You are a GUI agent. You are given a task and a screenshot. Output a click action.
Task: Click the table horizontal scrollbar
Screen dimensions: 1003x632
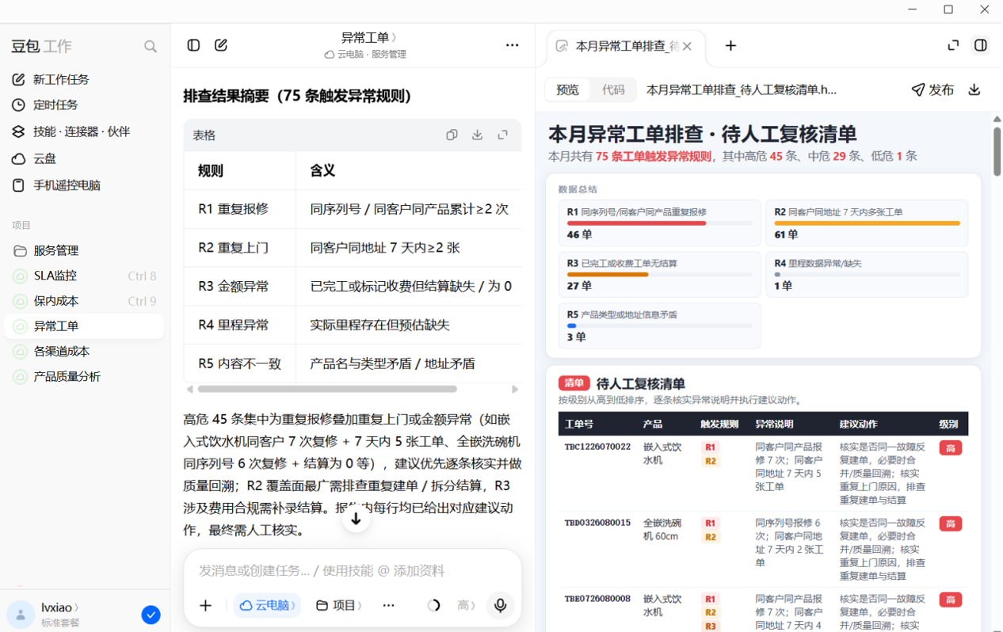coord(327,389)
